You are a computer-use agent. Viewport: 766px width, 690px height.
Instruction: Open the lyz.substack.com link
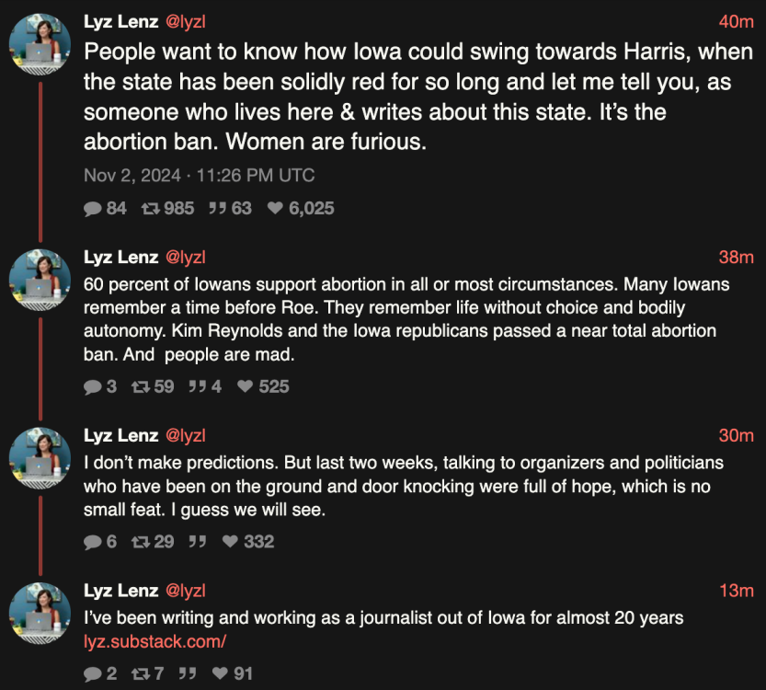pos(154,642)
